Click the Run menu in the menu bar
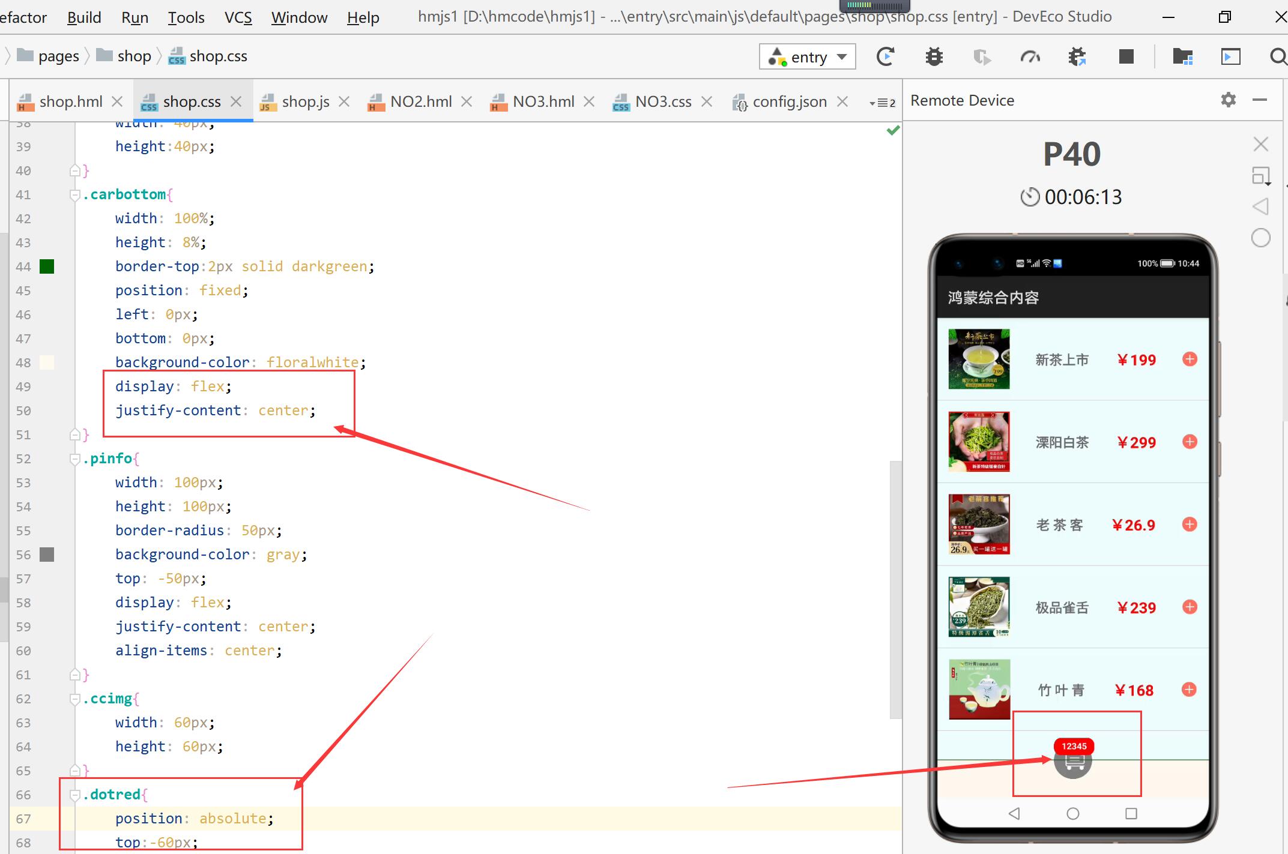Image resolution: width=1288 pixels, height=854 pixels. pos(133,17)
